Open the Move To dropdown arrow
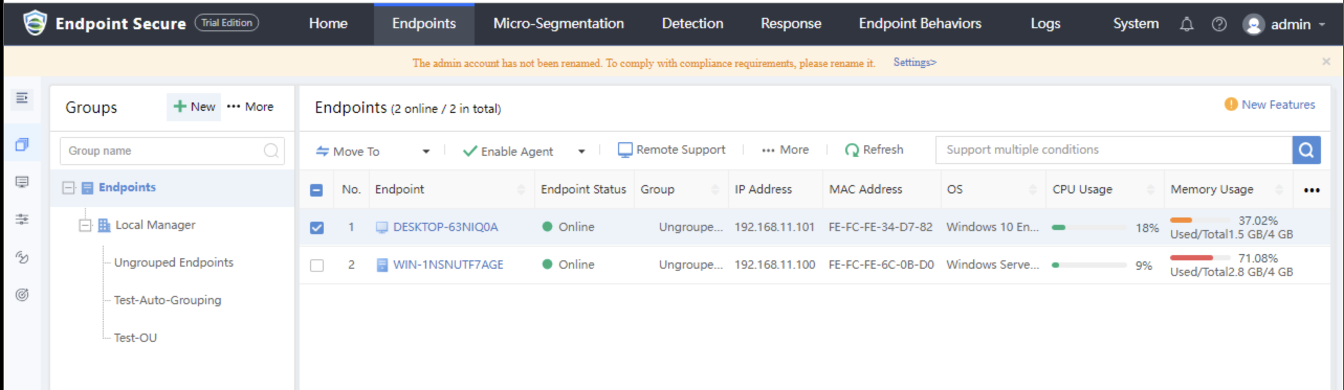The width and height of the screenshot is (1344, 390). pyautogui.click(x=426, y=152)
